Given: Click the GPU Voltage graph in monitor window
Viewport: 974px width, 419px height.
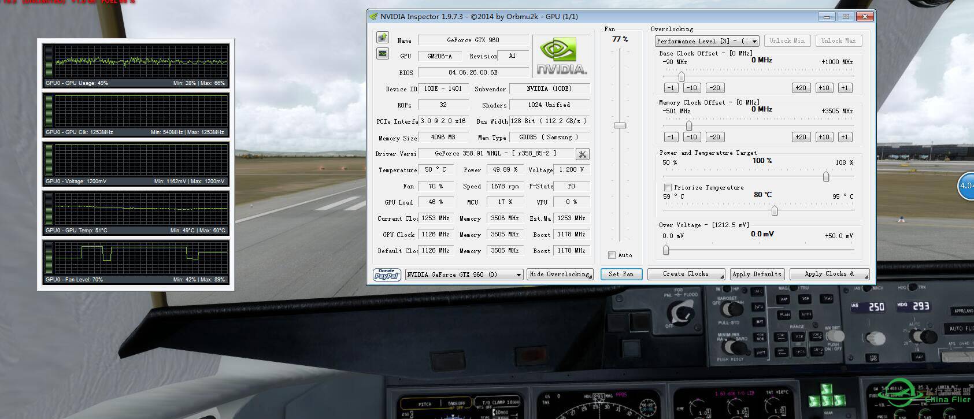Looking at the screenshot, I should (136, 164).
